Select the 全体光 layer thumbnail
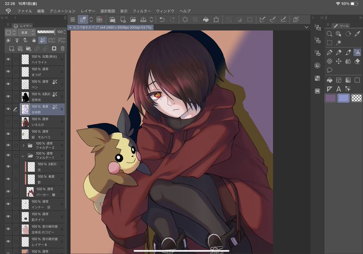Image resolution: width=363 pixels, height=254 pixels. click(25, 97)
